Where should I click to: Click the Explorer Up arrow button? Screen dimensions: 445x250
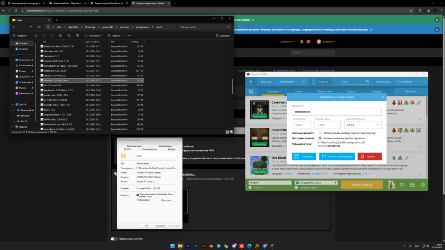click(31, 27)
